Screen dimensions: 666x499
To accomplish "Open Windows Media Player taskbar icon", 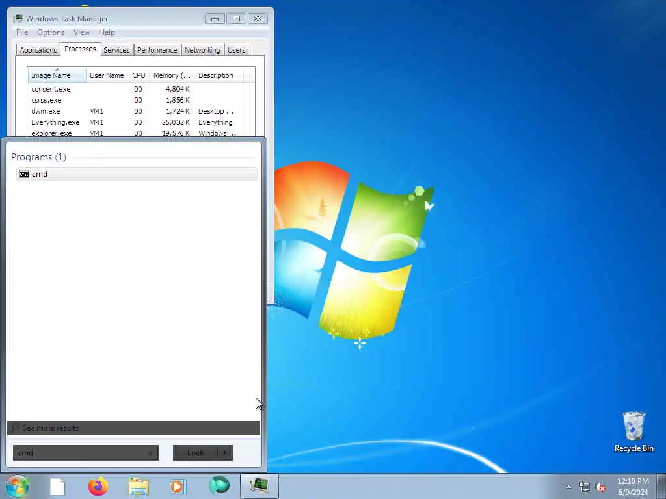I will coord(178,486).
